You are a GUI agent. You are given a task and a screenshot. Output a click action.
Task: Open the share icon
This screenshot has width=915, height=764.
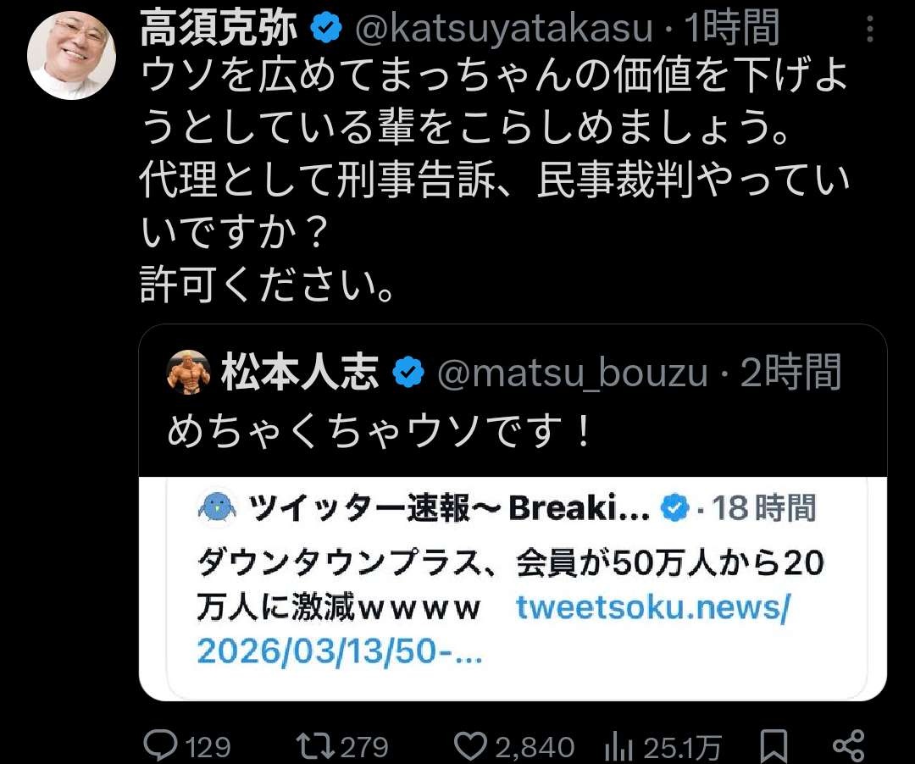848,746
